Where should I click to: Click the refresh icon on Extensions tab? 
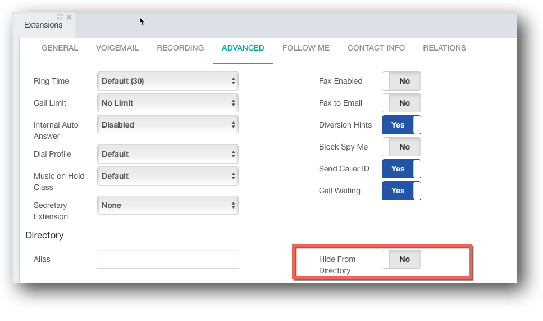click(60, 17)
